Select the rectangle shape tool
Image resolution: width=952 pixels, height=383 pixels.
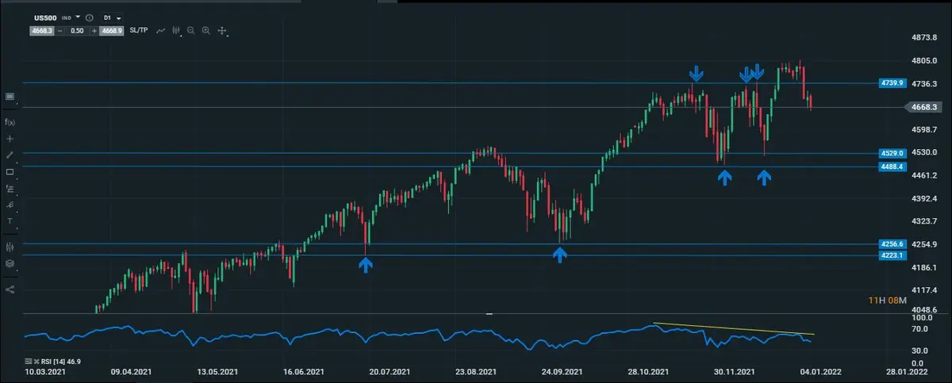pyautogui.click(x=10, y=172)
